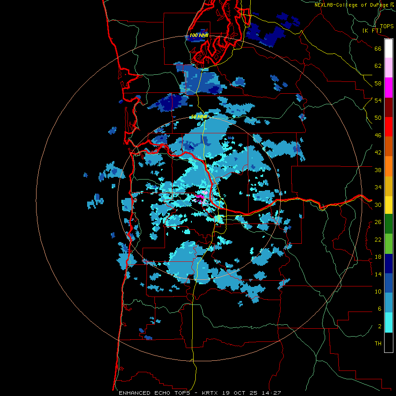Click the dark red legend swatch
This screenshot has width=396, height=396.
point(389,107)
